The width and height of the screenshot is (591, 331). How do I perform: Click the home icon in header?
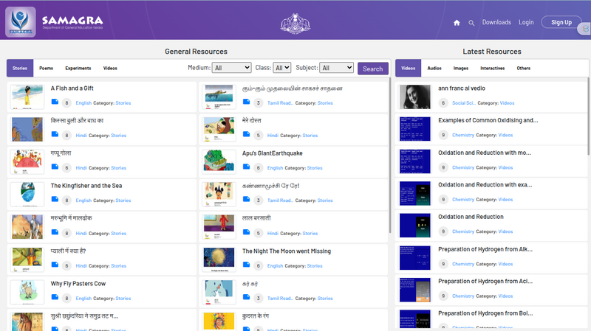[x=457, y=23]
